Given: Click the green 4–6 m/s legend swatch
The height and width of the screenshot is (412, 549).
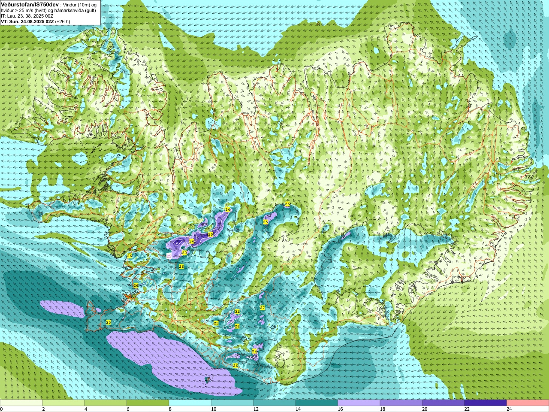Looking at the screenshot, I should click(106, 403).
